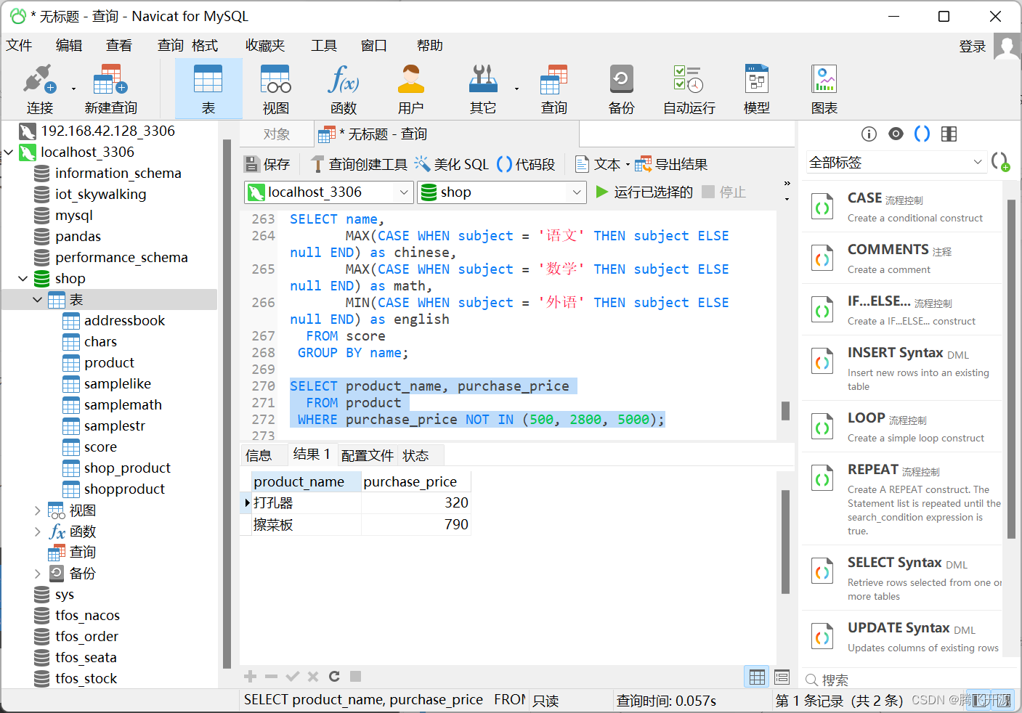Click the snippet panel vertical scrollbar
The height and width of the screenshot is (713, 1022).
click(x=1012, y=370)
